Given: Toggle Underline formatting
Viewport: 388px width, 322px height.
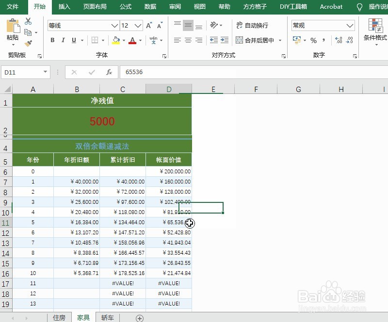Looking at the screenshot, I should [x=74, y=40].
